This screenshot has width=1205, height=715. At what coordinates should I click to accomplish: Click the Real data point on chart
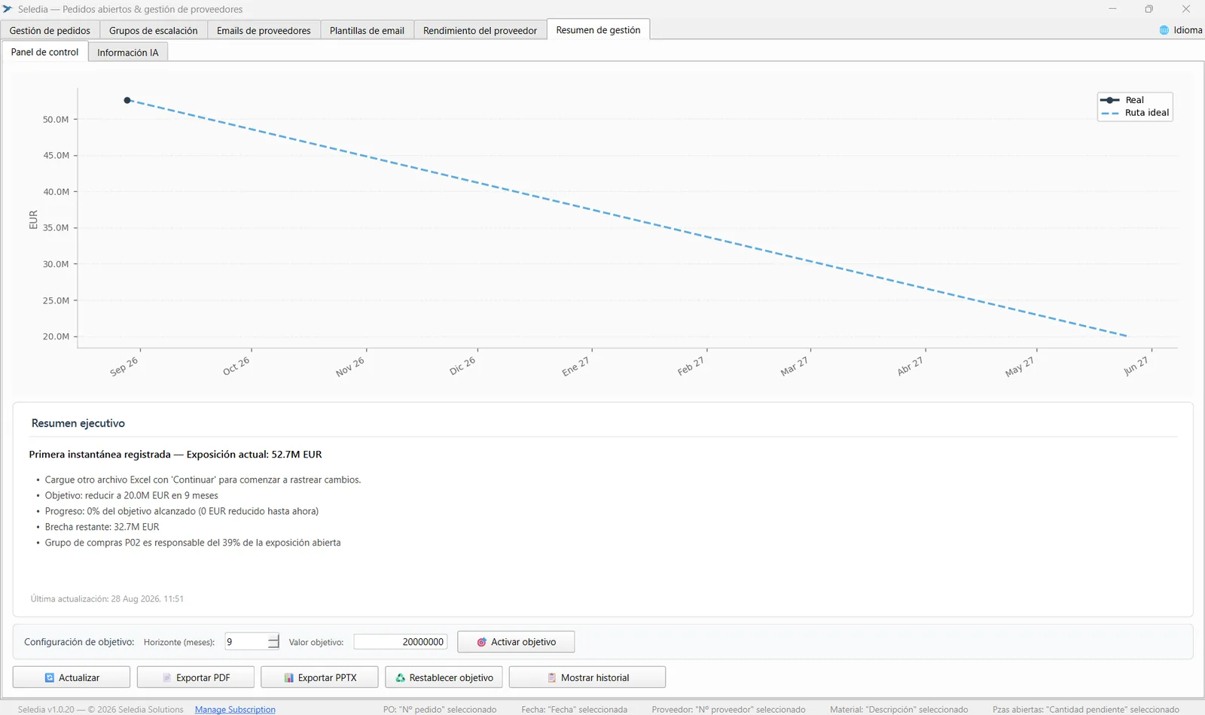point(127,100)
